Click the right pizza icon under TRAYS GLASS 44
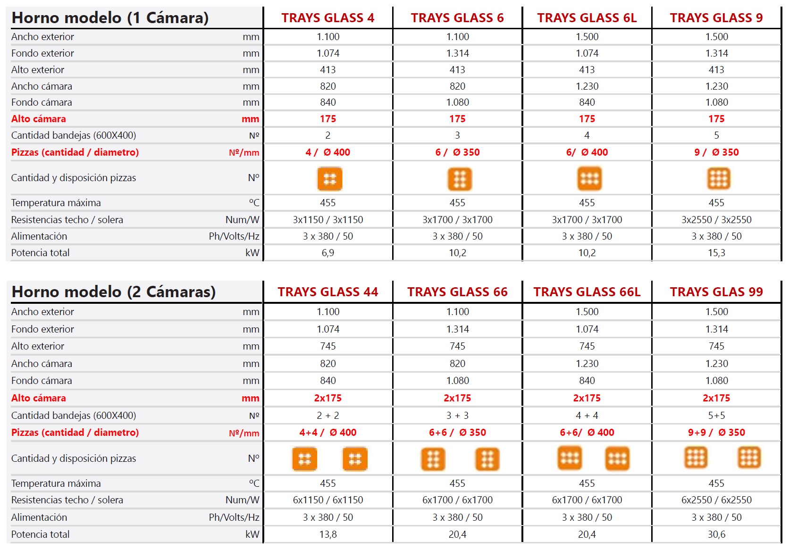 click(x=355, y=459)
